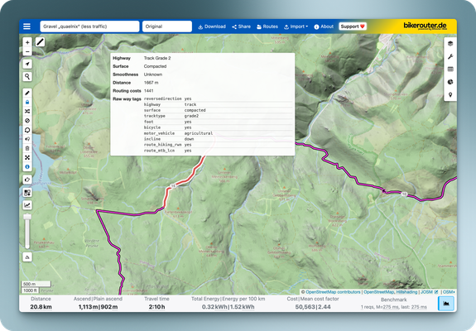Click the ruler measure tool icon

41,42
